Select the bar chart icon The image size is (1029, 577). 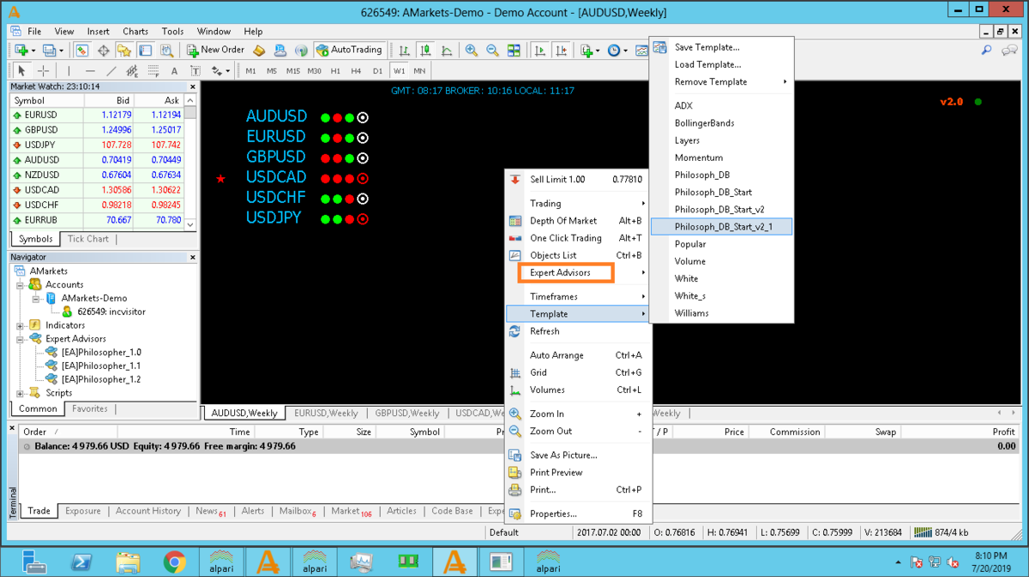click(x=404, y=51)
